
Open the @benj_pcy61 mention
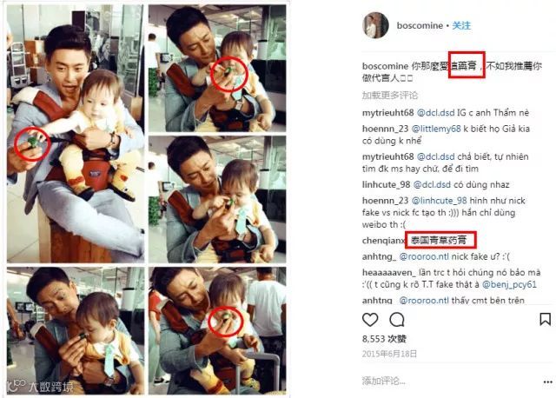coord(509,284)
